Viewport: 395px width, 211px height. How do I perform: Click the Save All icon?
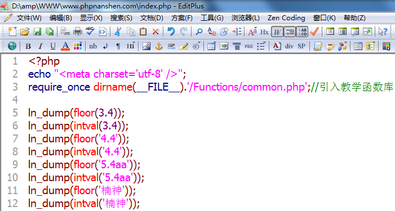[x=50, y=32]
